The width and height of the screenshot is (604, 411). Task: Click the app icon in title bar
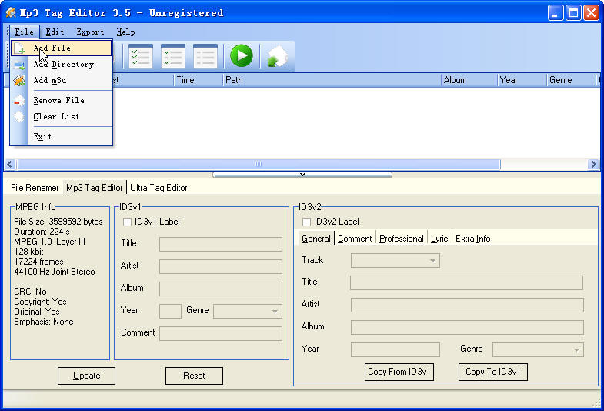11,13
